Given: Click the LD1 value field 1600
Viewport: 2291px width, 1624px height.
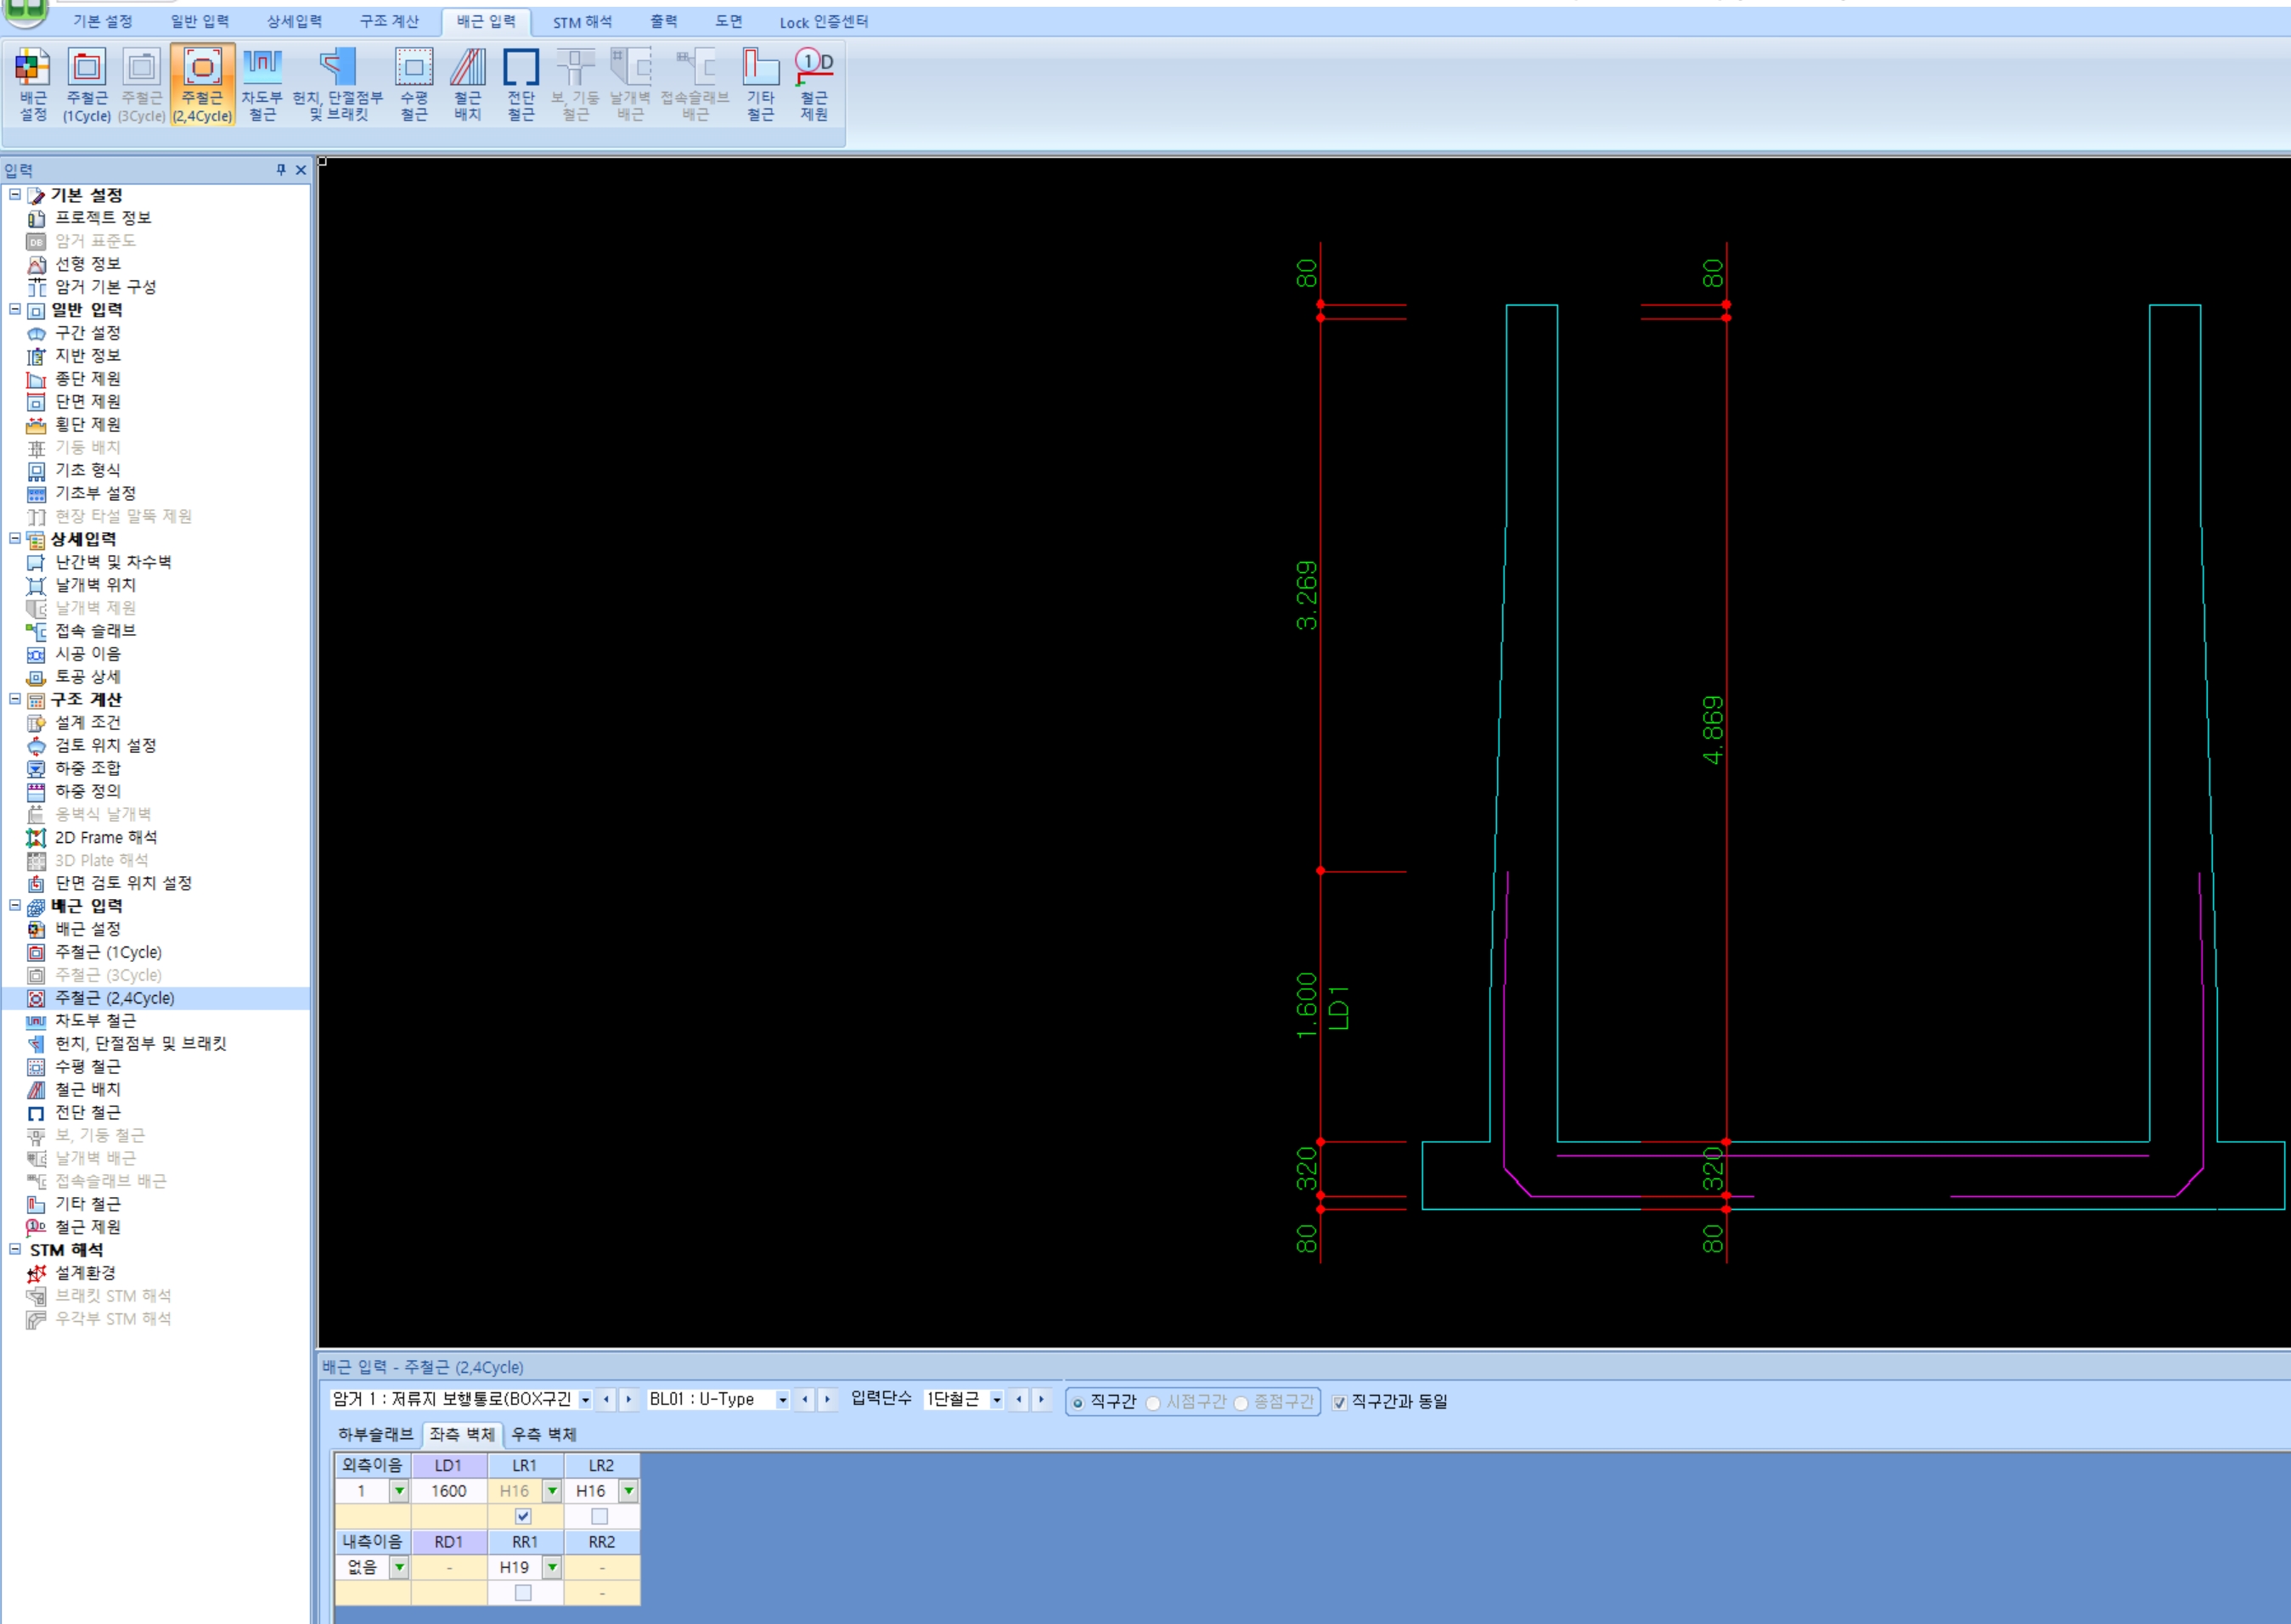Looking at the screenshot, I should pos(448,1491).
